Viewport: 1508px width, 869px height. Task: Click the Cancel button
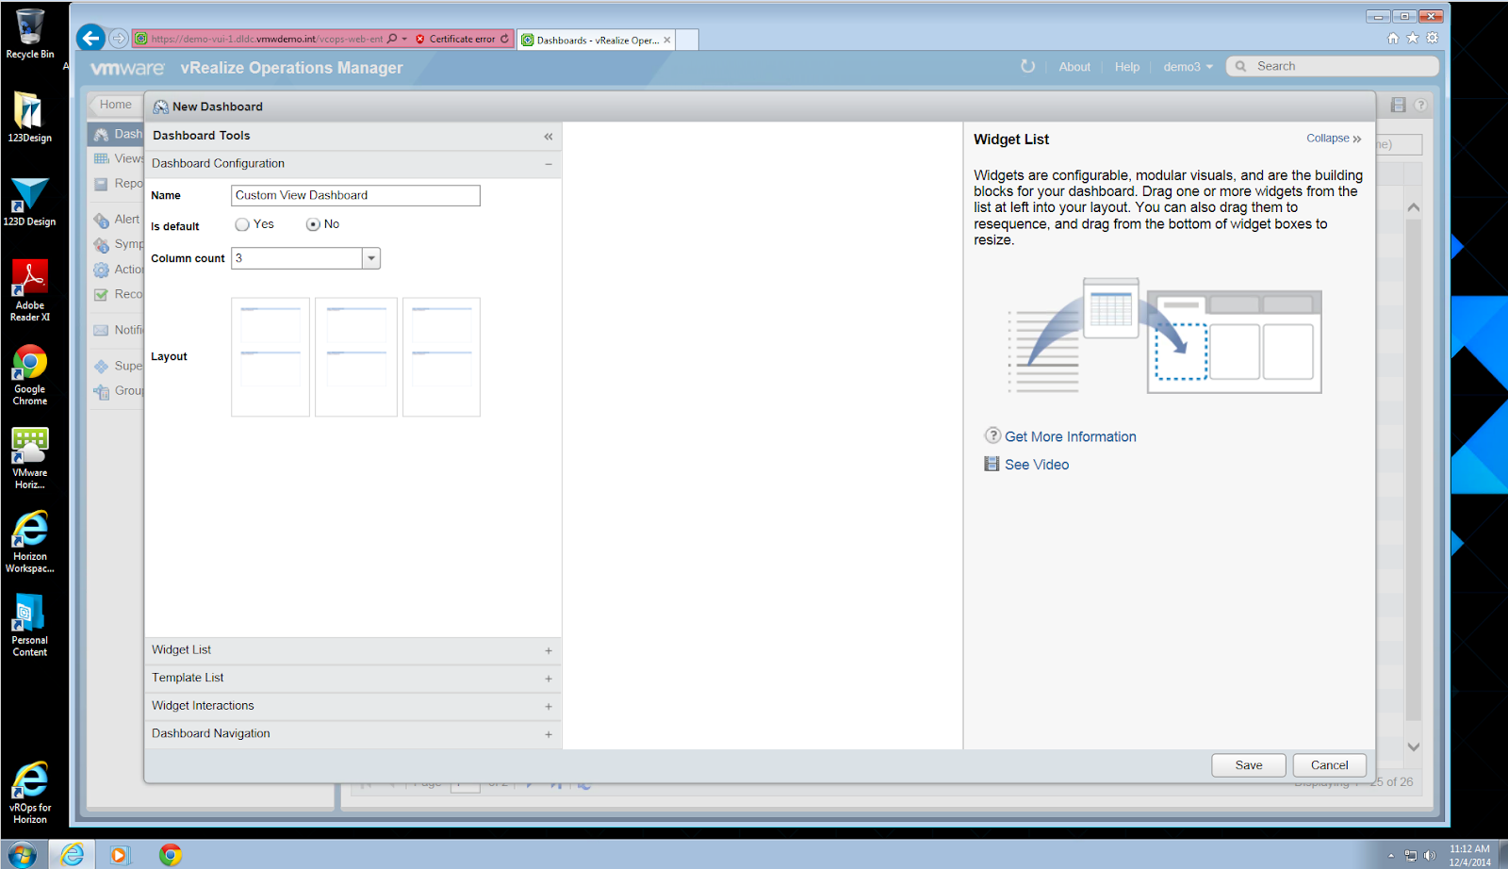tap(1330, 765)
